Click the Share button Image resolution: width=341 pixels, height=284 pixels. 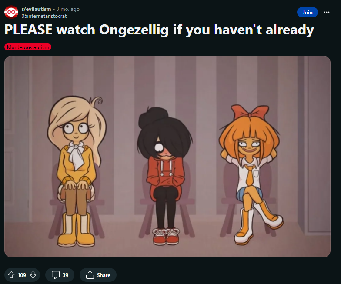pos(98,275)
